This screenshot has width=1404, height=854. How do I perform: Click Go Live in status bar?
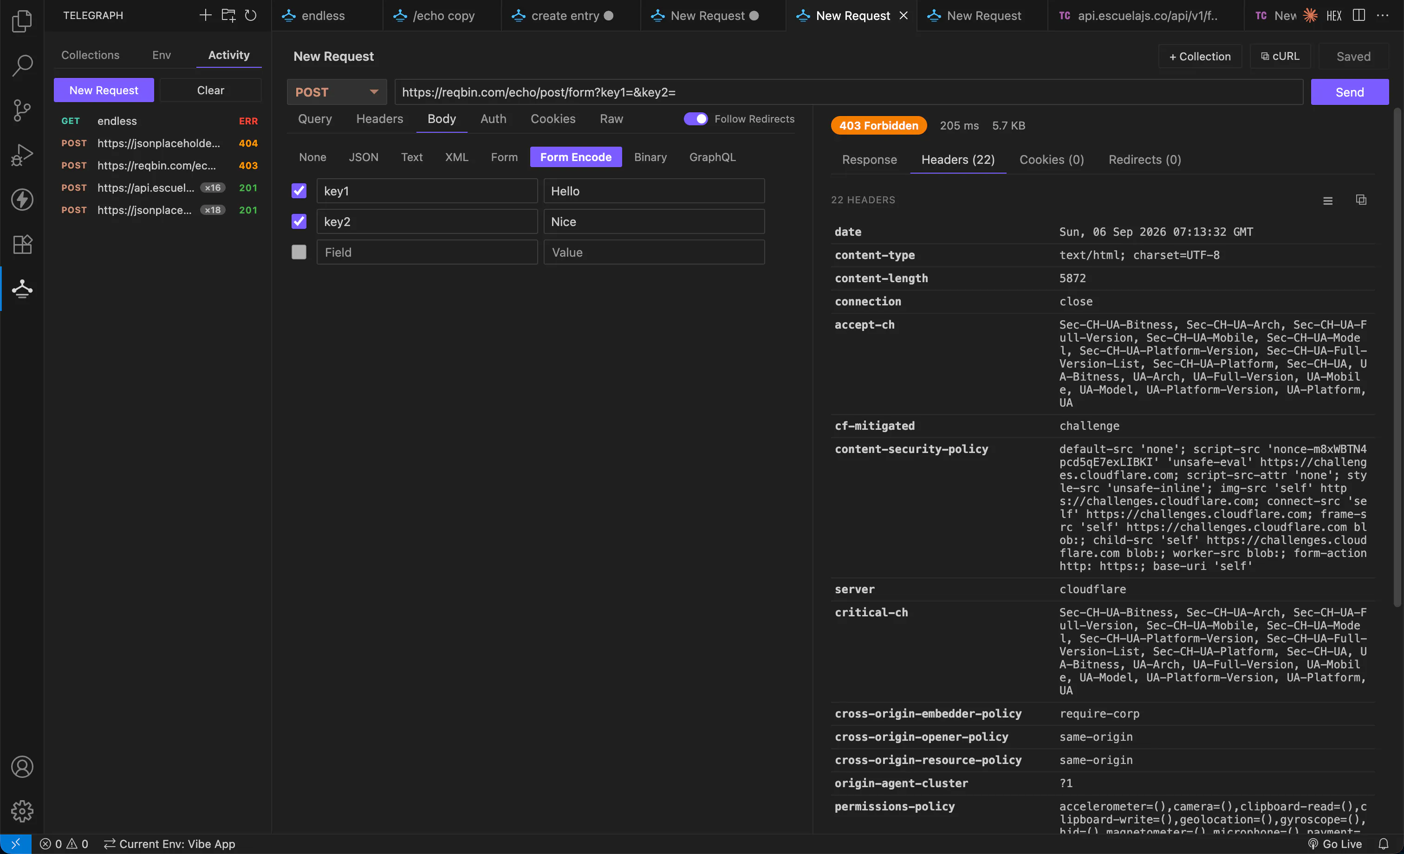1334,844
